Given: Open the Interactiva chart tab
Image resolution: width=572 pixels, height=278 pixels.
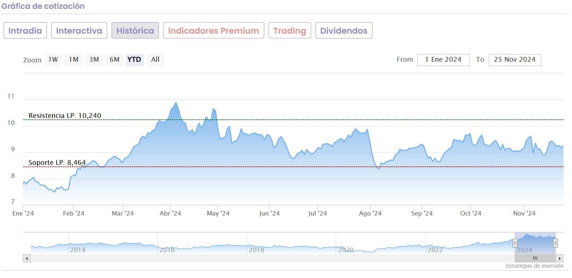Looking at the screenshot, I should point(79,31).
